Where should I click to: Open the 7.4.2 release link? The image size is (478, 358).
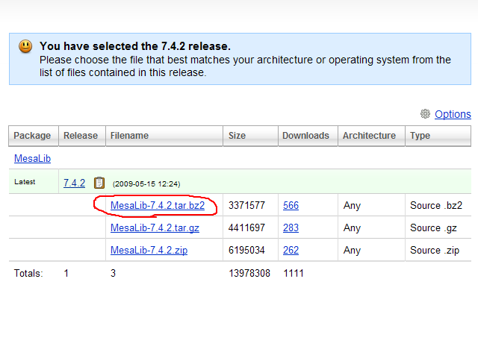tap(74, 183)
